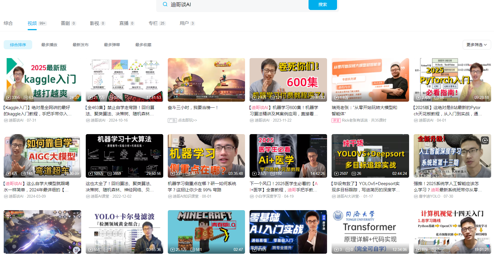Click the danmaku icon showing 3859
The width and height of the screenshot is (494, 256).
coord(110,174)
